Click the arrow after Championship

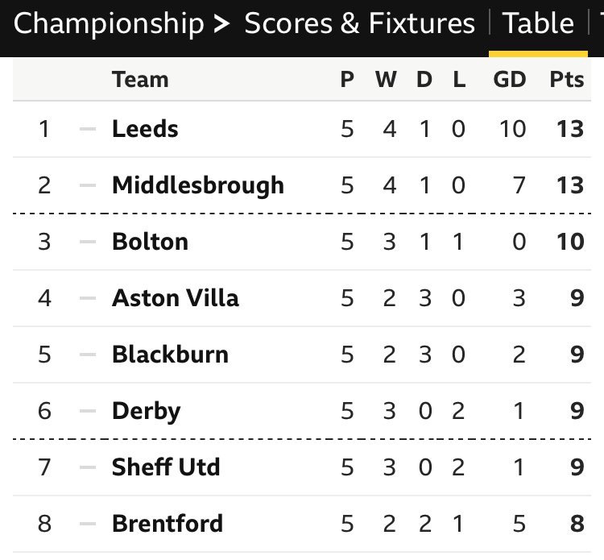[221, 24]
